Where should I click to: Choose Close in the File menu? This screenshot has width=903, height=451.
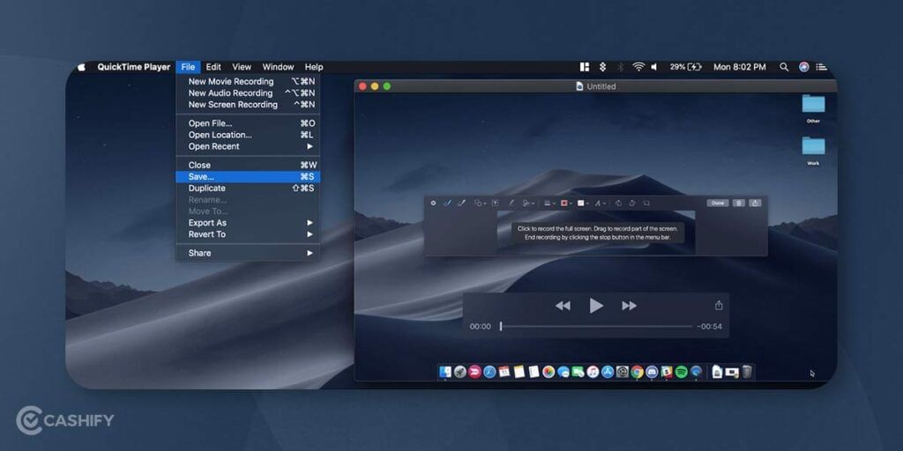[x=248, y=165]
